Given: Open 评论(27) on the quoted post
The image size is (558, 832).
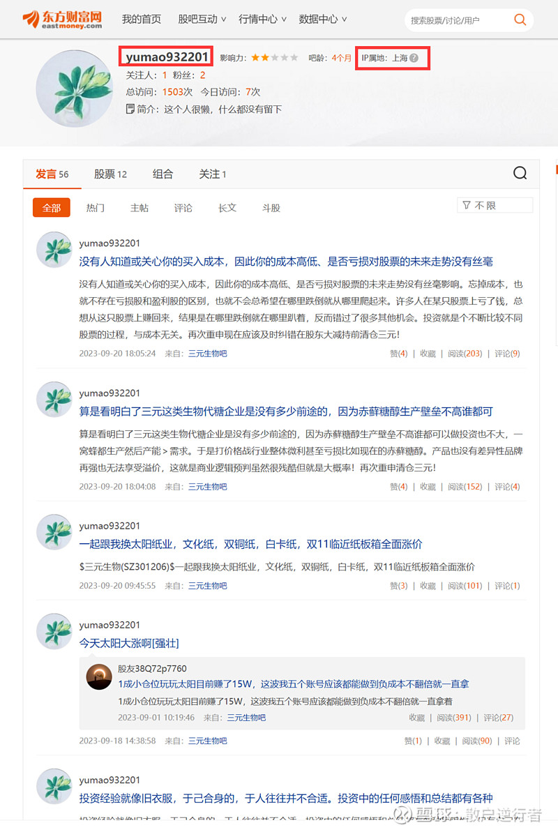Looking at the screenshot, I should coord(499,718).
